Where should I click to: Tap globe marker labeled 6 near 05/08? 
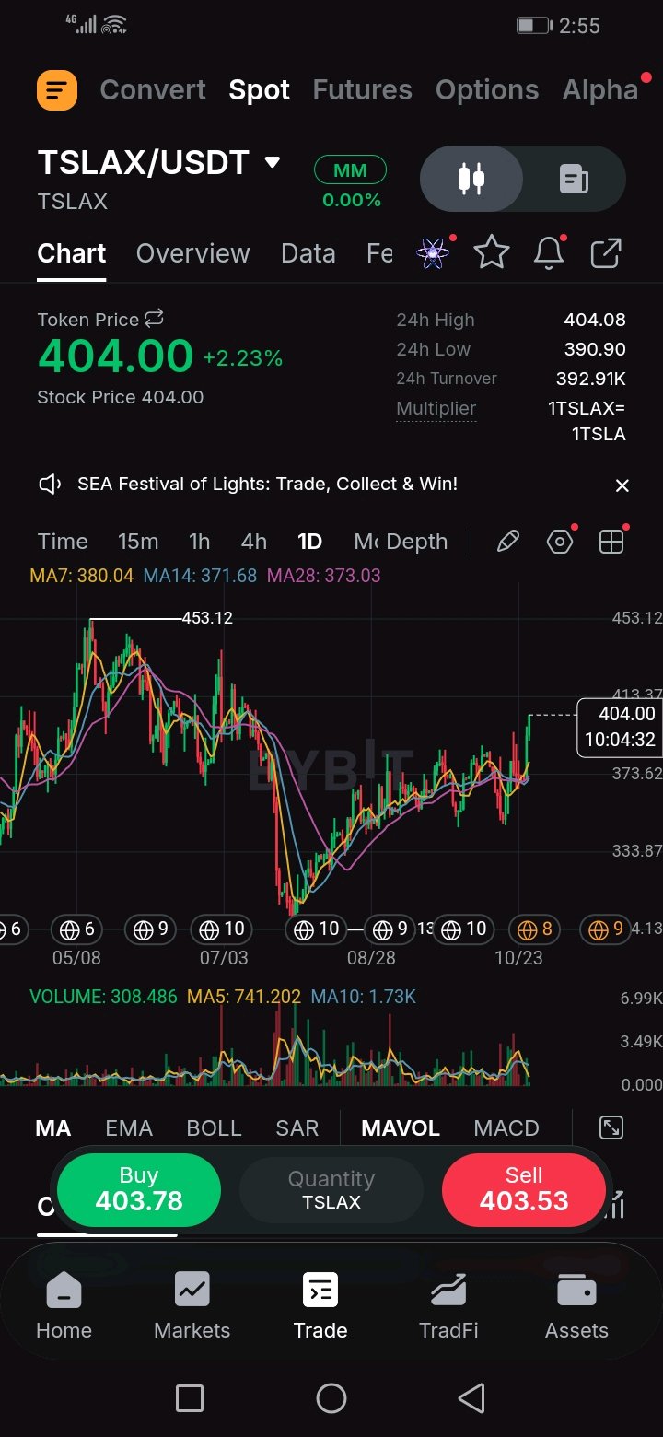pyautogui.click(x=76, y=929)
